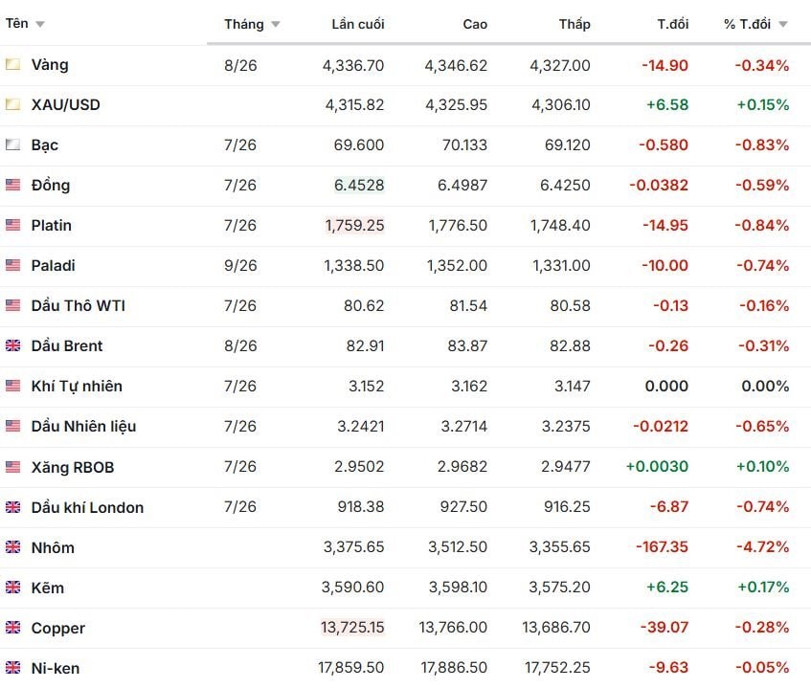Open the Tên column sort arrow
The height and width of the screenshot is (688, 811).
40,24
